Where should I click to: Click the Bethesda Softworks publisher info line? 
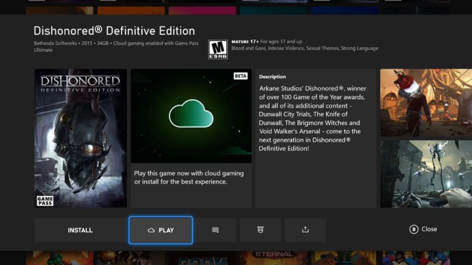point(116,47)
